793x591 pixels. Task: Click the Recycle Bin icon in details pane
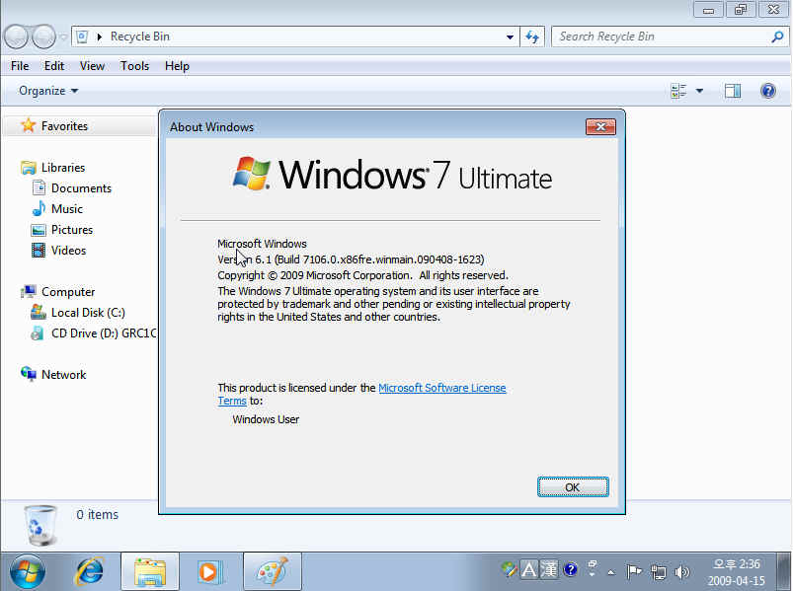40,525
